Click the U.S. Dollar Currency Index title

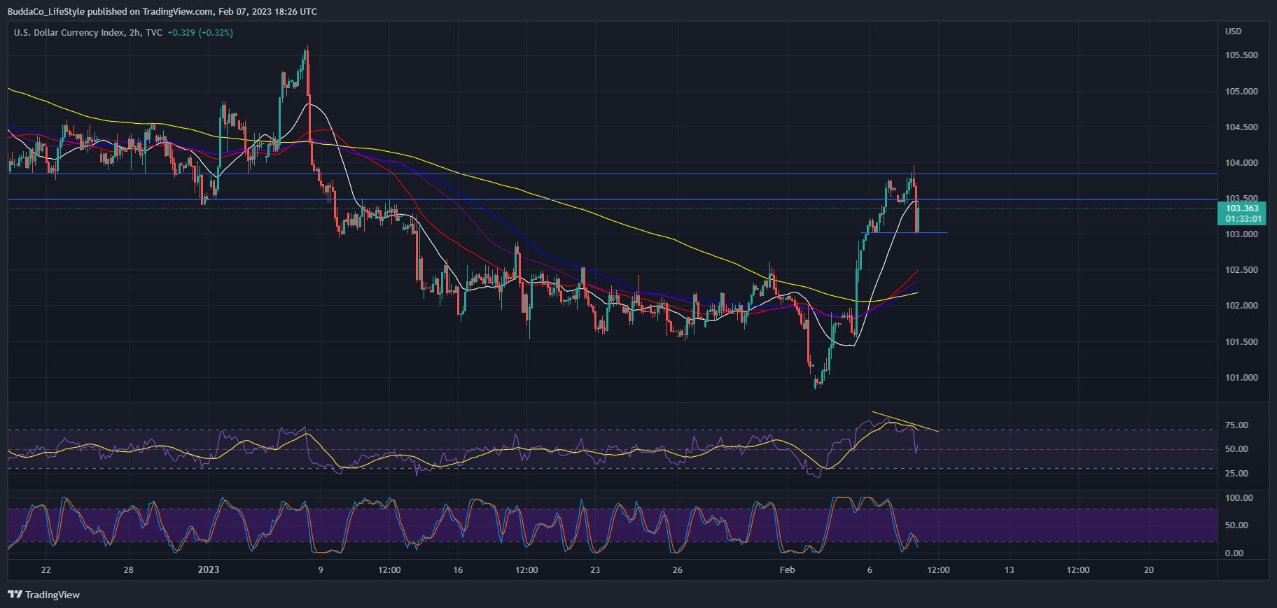pyautogui.click(x=69, y=33)
